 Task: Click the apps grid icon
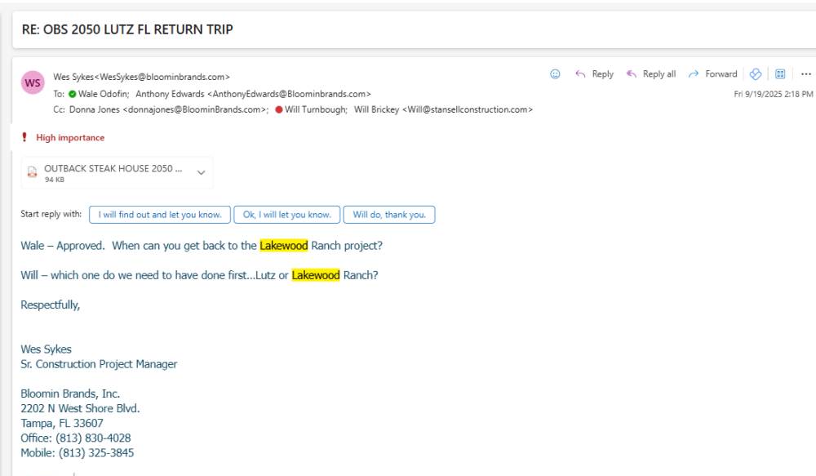pyautogui.click(x=780, y=74)
